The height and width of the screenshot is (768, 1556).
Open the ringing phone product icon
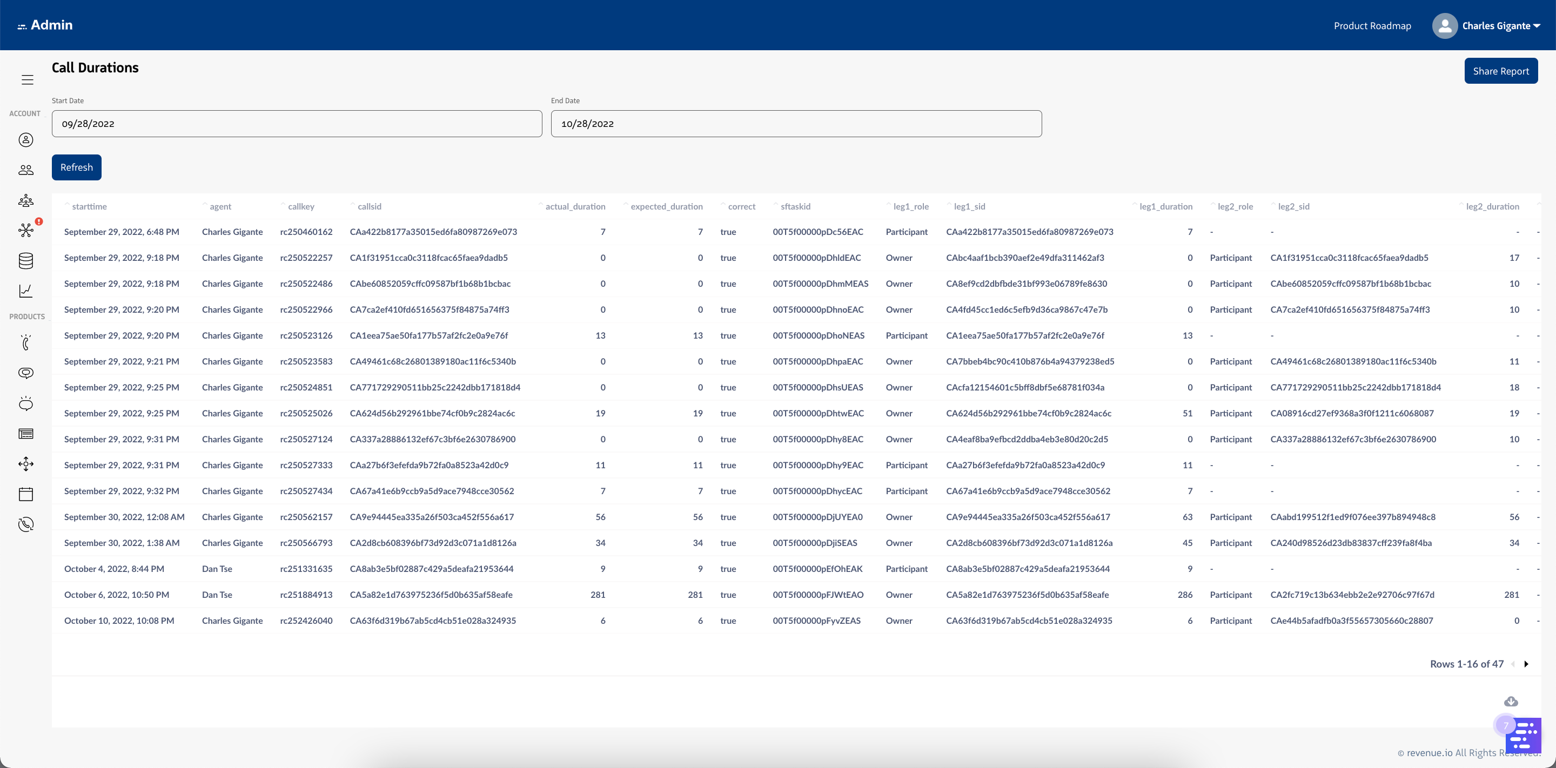(26, 342)
